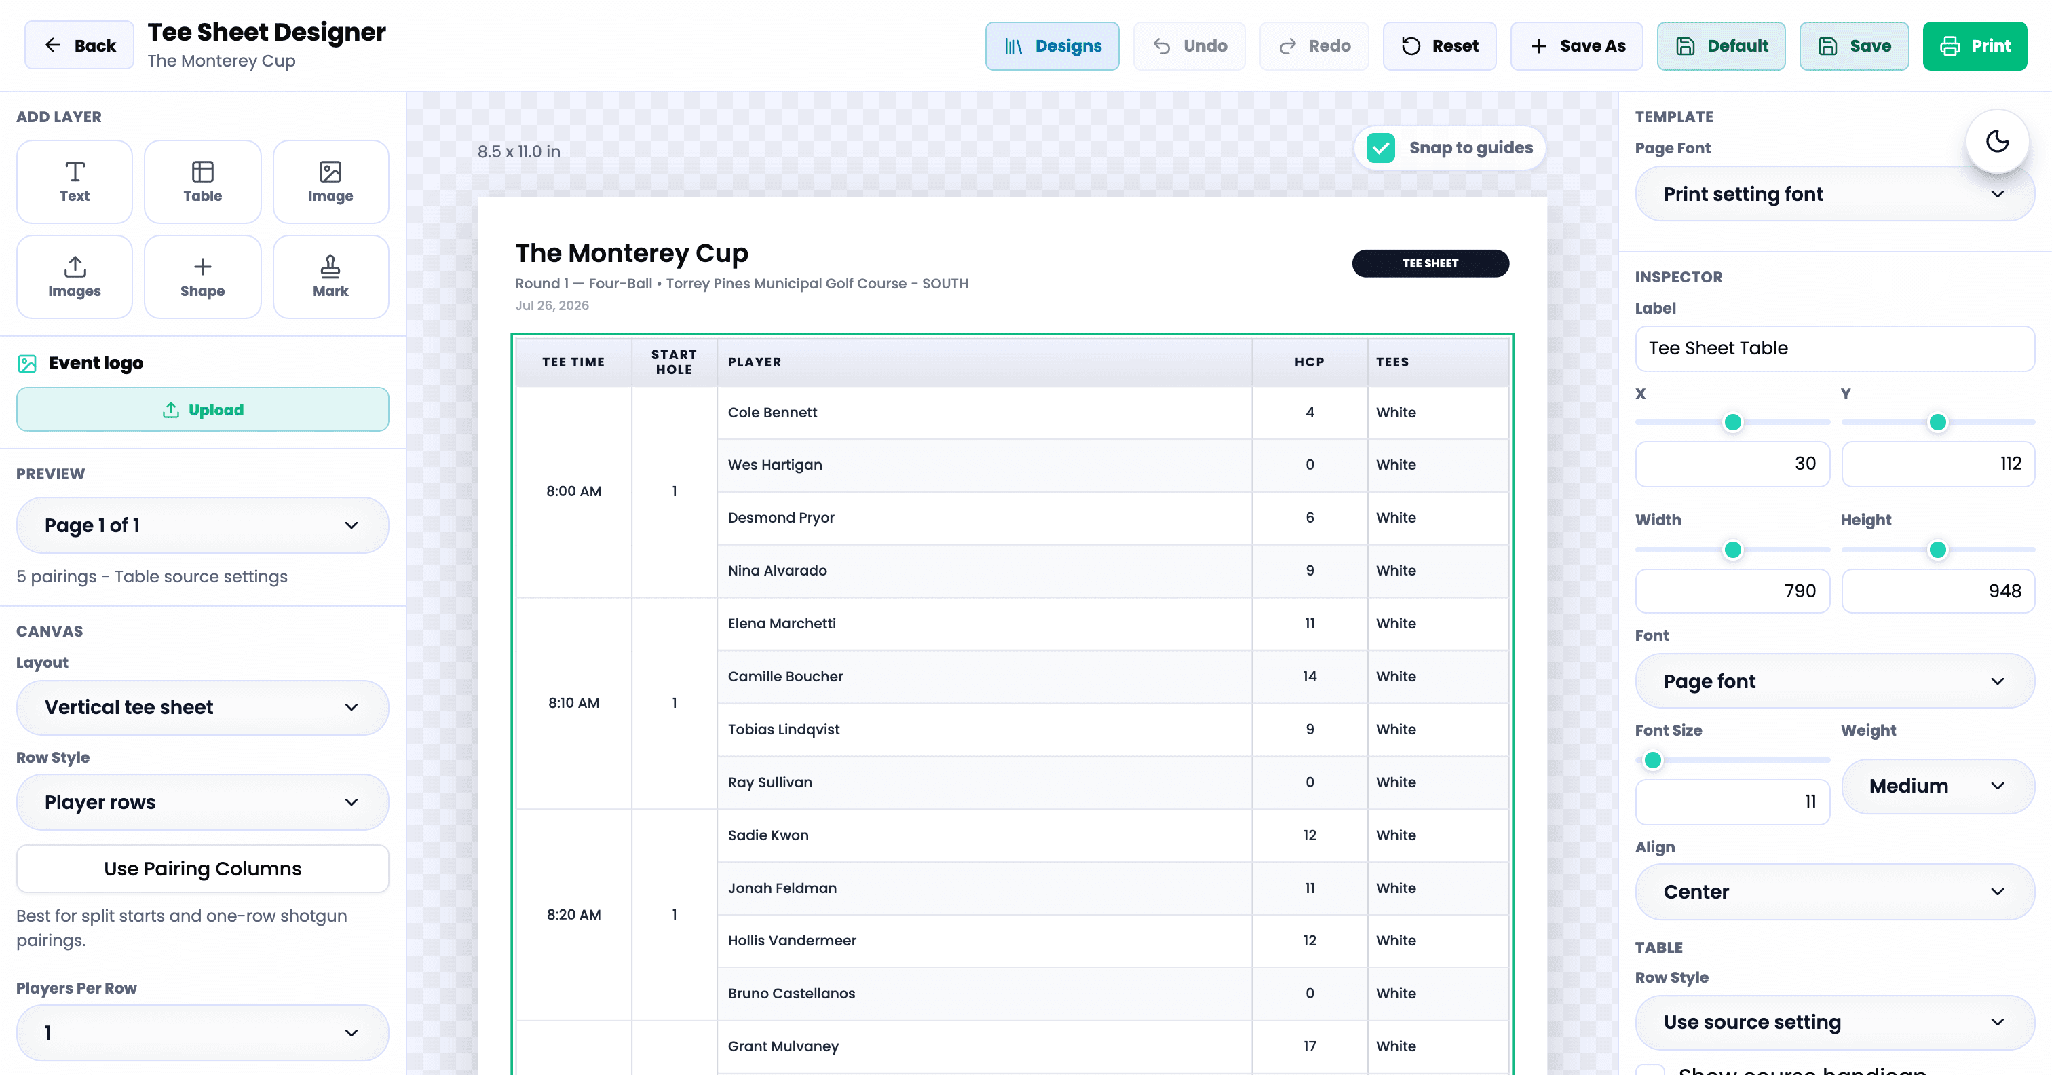The width and height of the screenshot is (2052, 1075).
Task: Open the Vertical tee sheet layout dropdown
Action: pyautogui.click(x=202, y=707)
